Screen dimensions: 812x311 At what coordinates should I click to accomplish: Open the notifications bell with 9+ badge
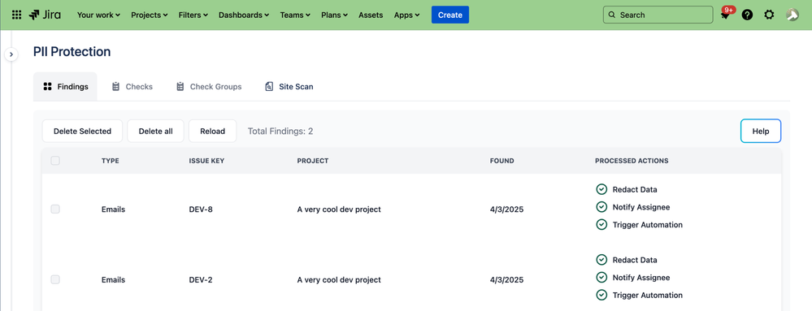pyautogui.click(x=725, y=15)
